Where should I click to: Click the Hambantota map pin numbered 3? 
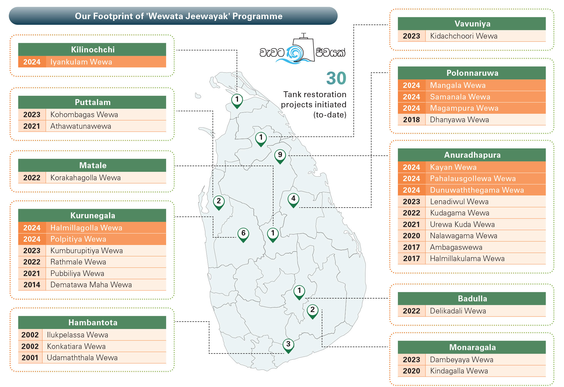tap(288, 346)
